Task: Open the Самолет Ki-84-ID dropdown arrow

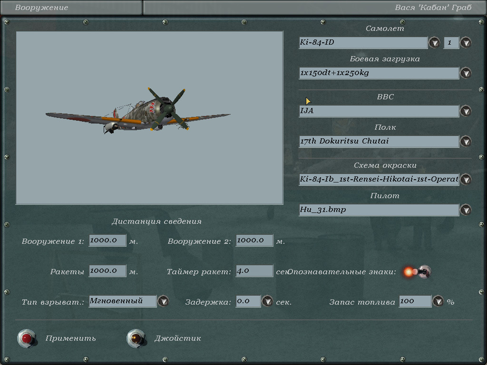Action: point(434,43)
